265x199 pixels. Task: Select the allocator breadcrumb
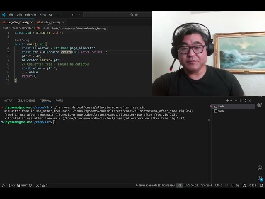click(27, 28)
